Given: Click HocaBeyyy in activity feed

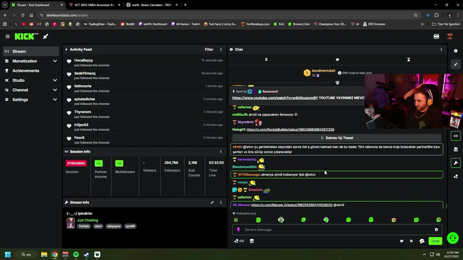Looking at the screenshot, I should pos(84,60).
